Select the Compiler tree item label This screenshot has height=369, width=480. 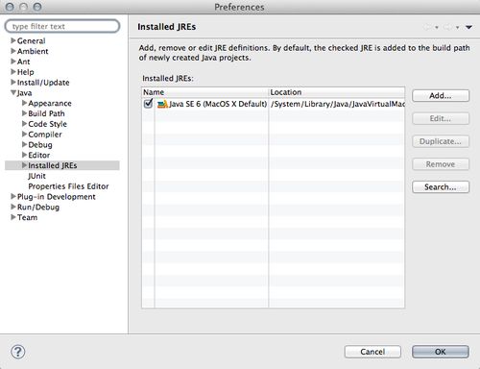click(45, 135)
